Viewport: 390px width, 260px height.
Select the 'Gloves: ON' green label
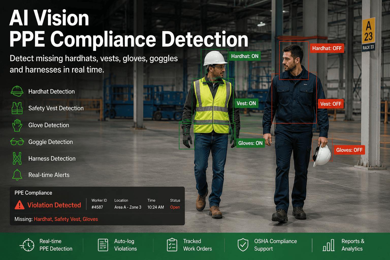[x=250, y=143]
